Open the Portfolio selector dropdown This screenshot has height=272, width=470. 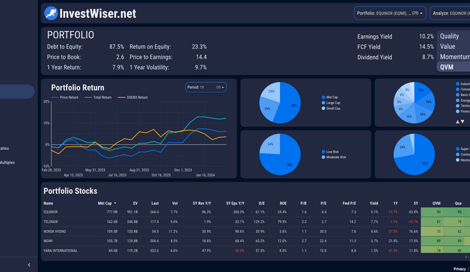390,13
